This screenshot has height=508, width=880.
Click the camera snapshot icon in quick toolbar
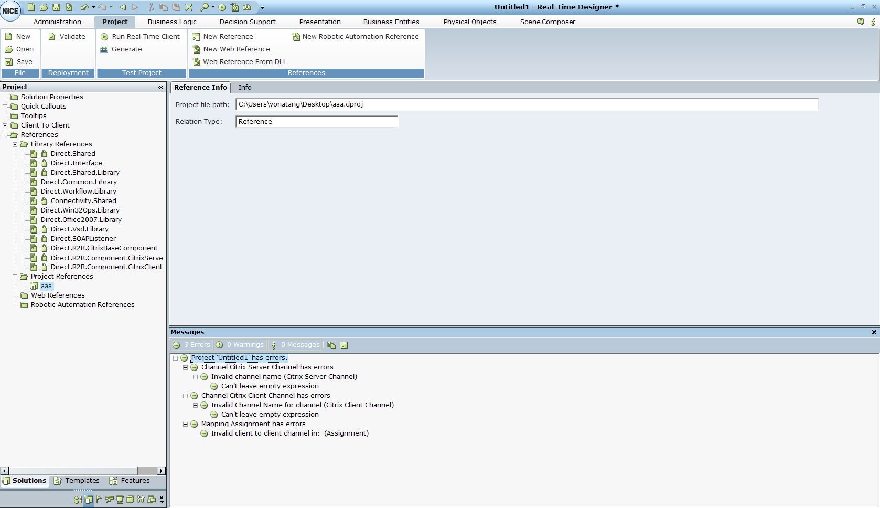pos(247,7)
